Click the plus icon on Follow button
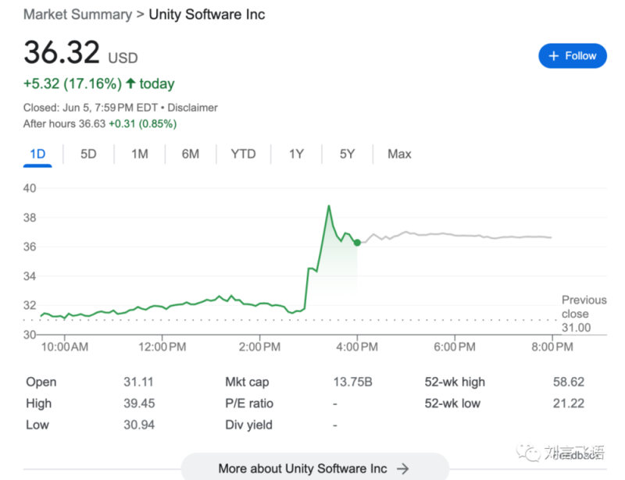625x480 pixels. point(554,56)
